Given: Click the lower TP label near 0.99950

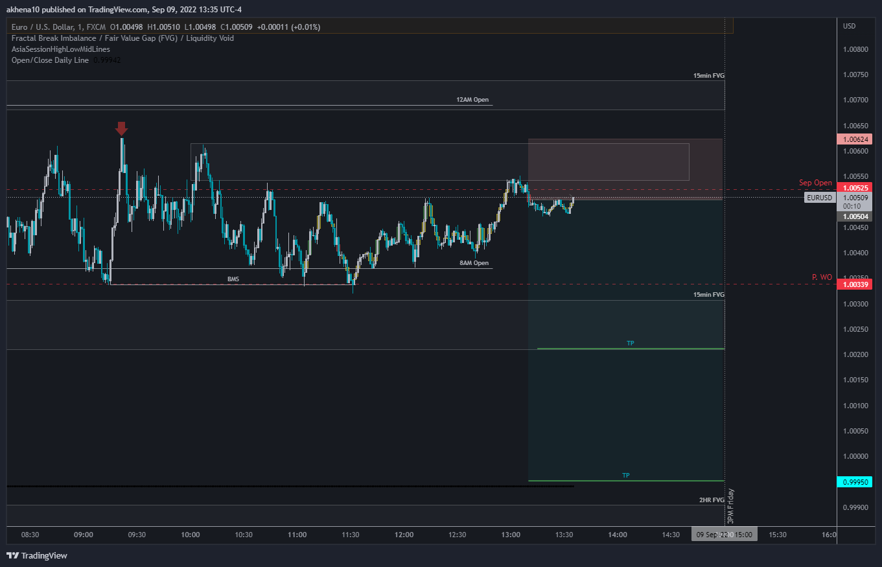Looking at the screenshot, I should point(625,476).
